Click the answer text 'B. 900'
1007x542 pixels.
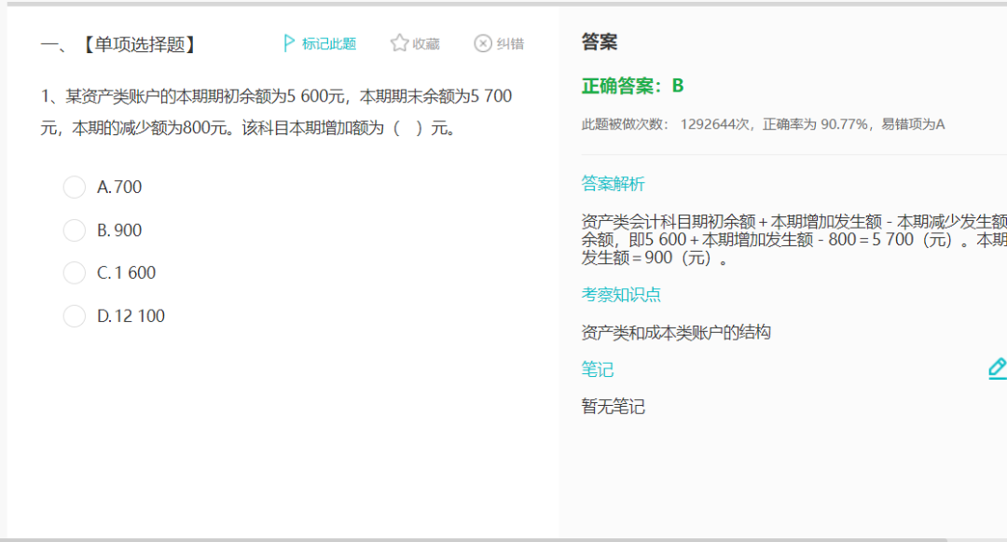[119, 230]
